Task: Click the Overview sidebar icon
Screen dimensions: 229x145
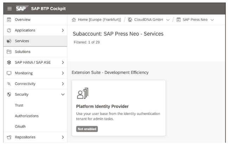Action: pos(9,20)
